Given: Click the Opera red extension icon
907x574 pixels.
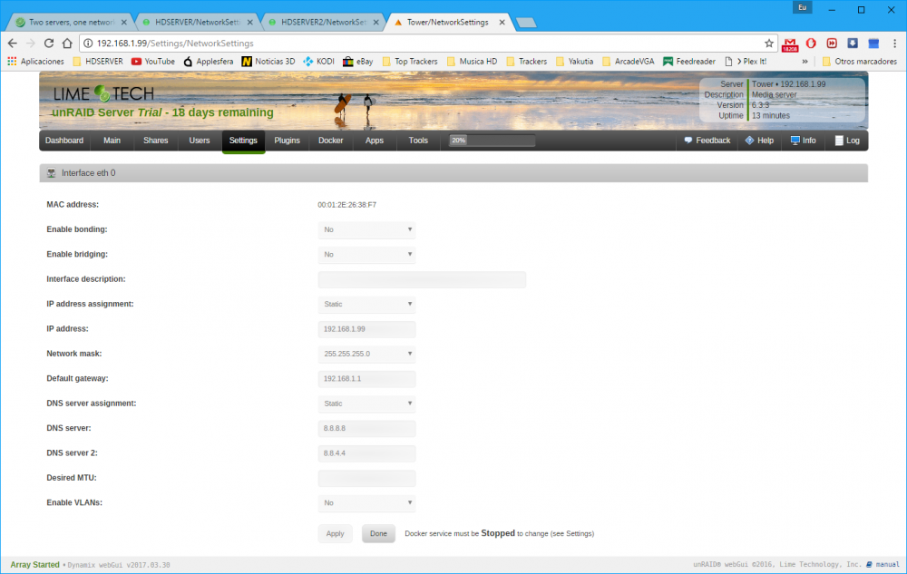Looking at the screenshot, I should [811, 44].
